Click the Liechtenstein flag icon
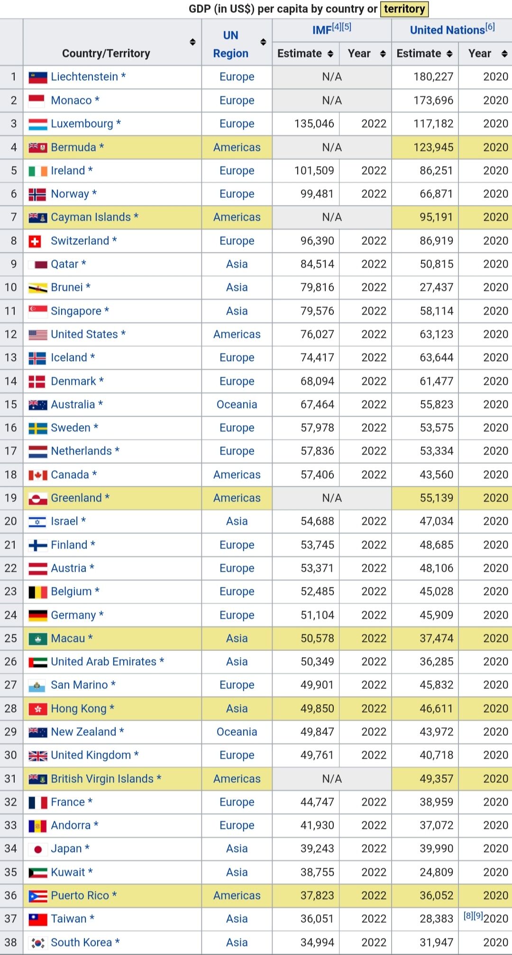Viewport: 512px width, 955px height. (x=38, y=77)
